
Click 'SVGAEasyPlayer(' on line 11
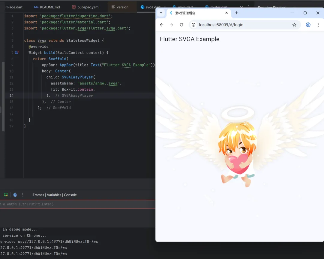pyautogui.click(x=79, y=77)
